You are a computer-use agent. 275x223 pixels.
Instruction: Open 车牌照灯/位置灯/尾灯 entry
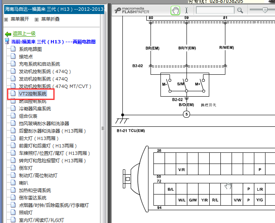(54, 153)
